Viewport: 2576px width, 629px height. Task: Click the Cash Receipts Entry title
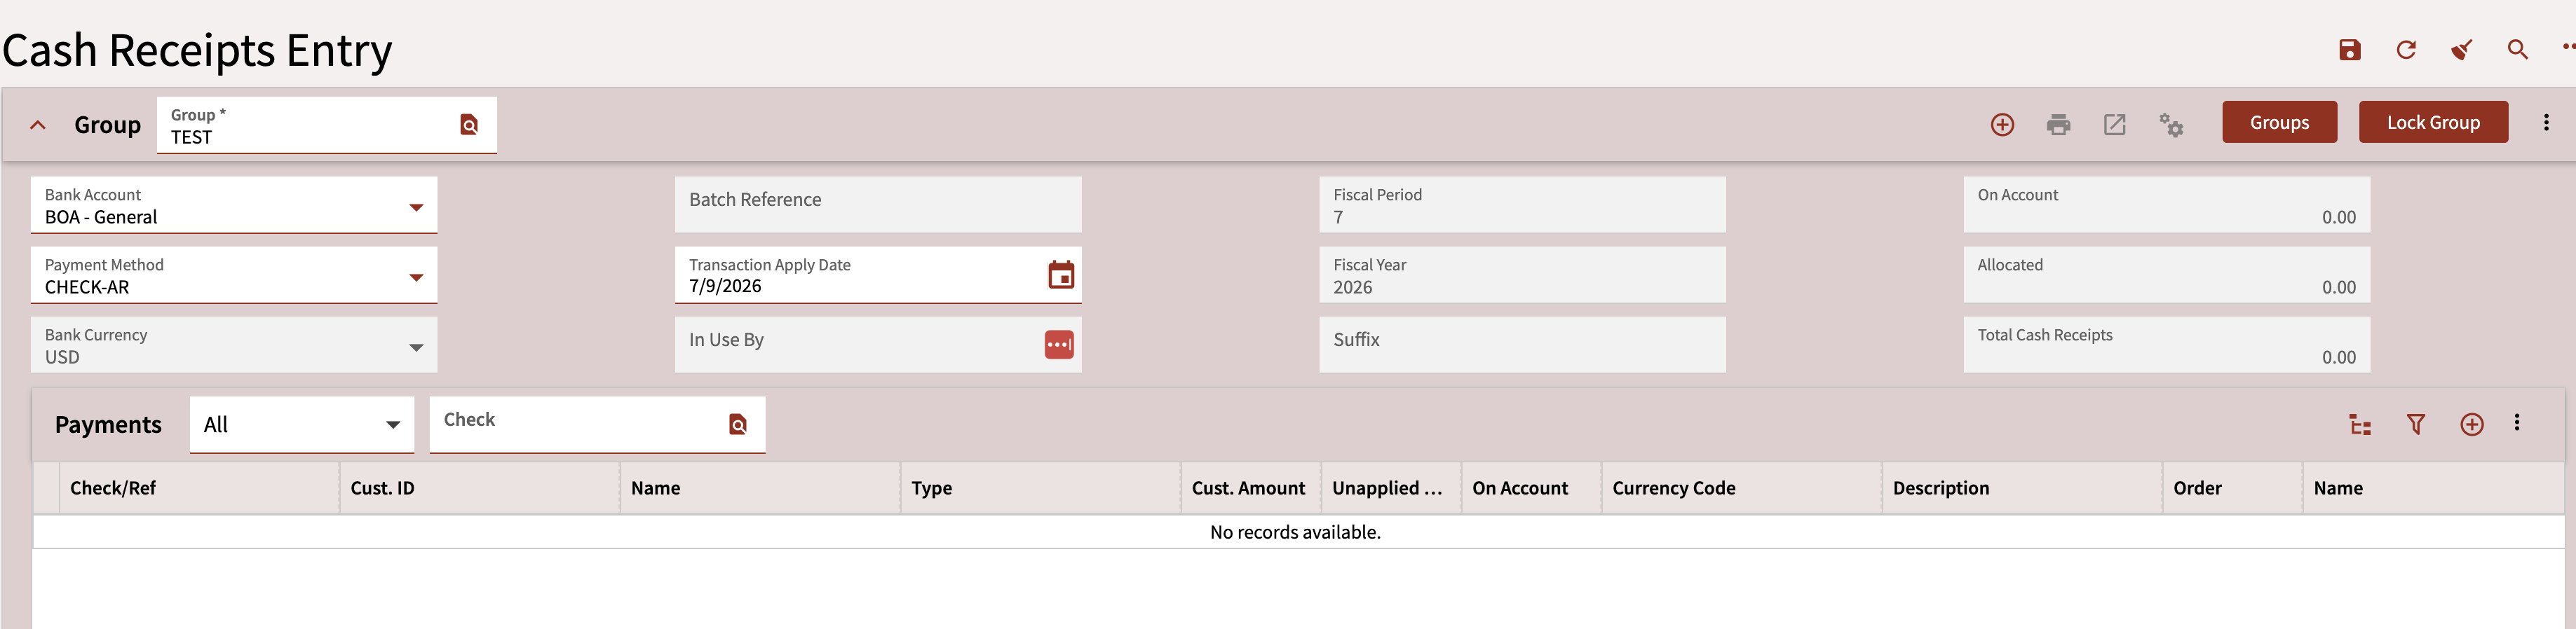pyautogui.click(x=197, y=50)
